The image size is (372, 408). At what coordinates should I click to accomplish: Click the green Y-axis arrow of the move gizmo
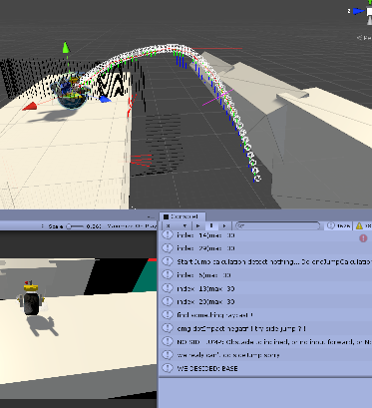tap(66, 47)
